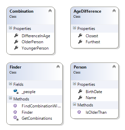Select the _people field
Screen dimensions: 125x130
point(28,92)
